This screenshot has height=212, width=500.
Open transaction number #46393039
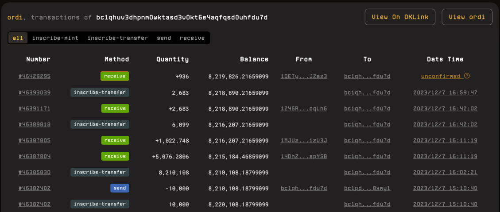click(35, 93)
